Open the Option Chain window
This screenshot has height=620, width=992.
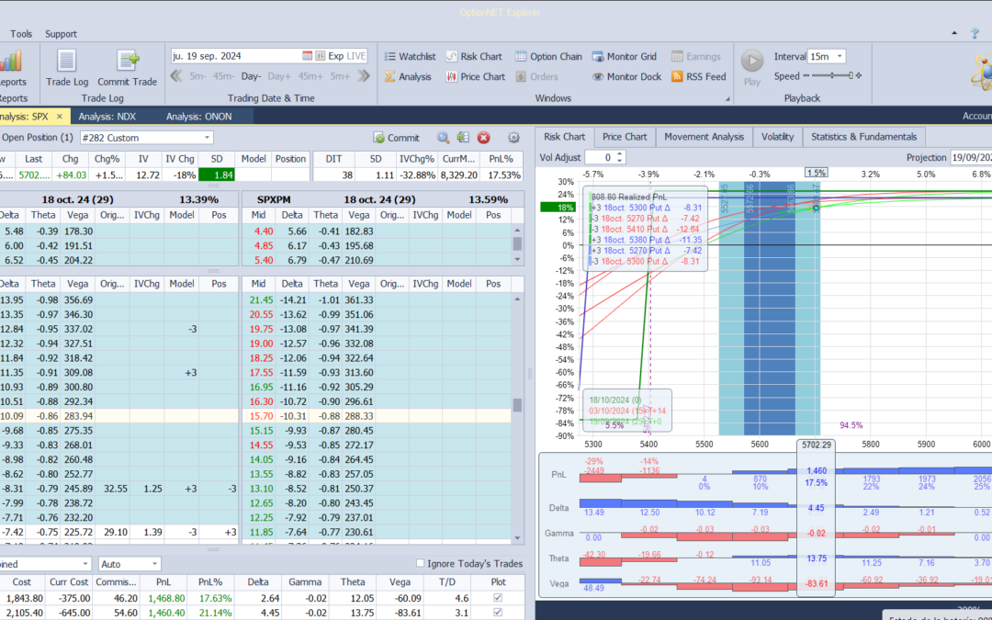(x=548, y=56)
